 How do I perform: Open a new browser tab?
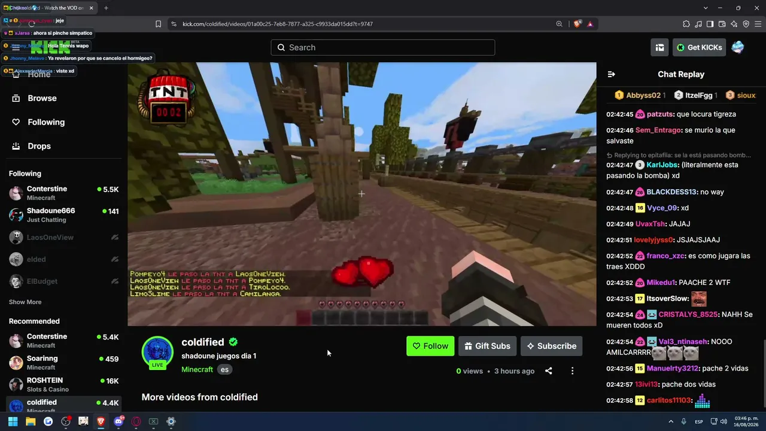(x=106, y=8)
